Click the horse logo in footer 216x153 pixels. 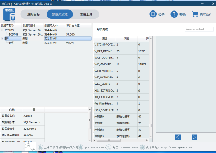(29, 147)
